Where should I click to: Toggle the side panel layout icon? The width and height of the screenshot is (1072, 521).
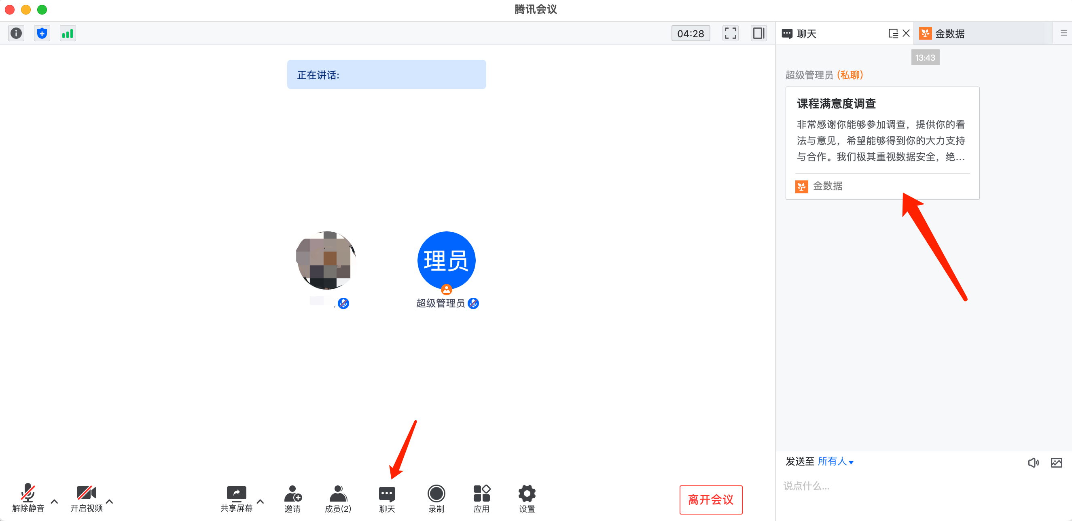758,33
